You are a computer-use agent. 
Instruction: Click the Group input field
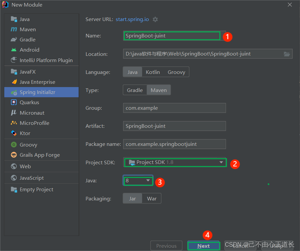point(174,108)
